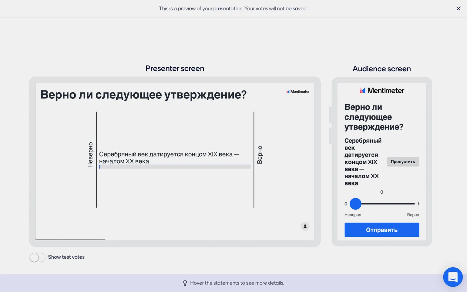Click the Mentimeter logo on audience screen
This screenshot has height=292, width=467.
click(381, 90)
